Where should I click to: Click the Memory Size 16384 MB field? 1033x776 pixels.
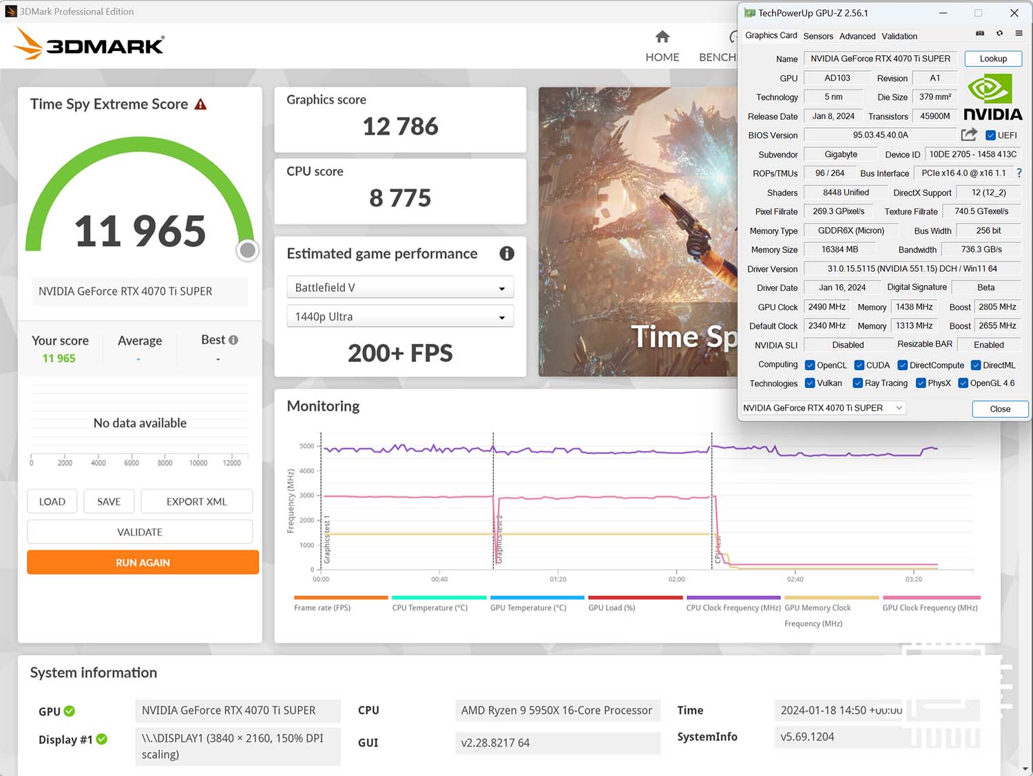pyautogui.click(x=840, y=250)
